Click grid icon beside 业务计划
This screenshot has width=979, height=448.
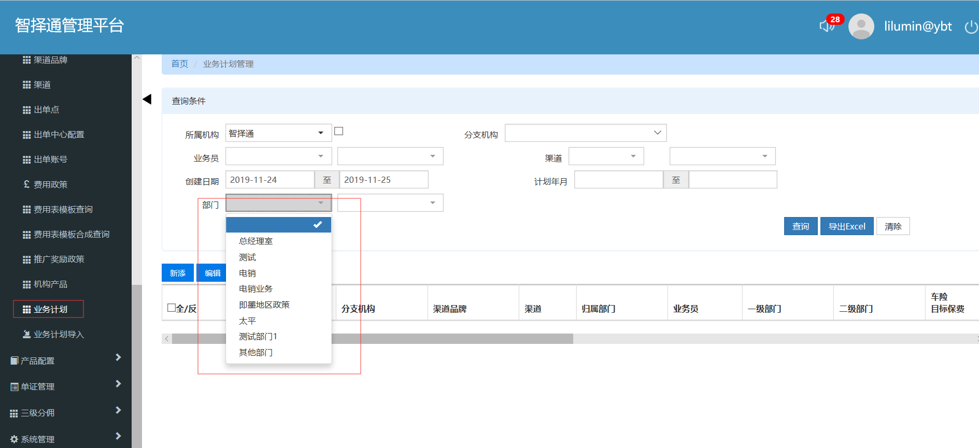click(26, 310)
